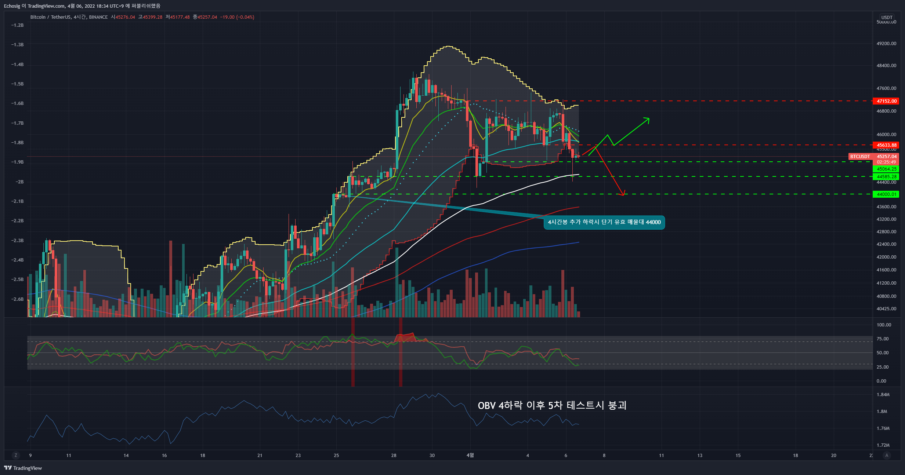
Task: Select the red 47152.00 price label
Action: click(x=886, y=101)
